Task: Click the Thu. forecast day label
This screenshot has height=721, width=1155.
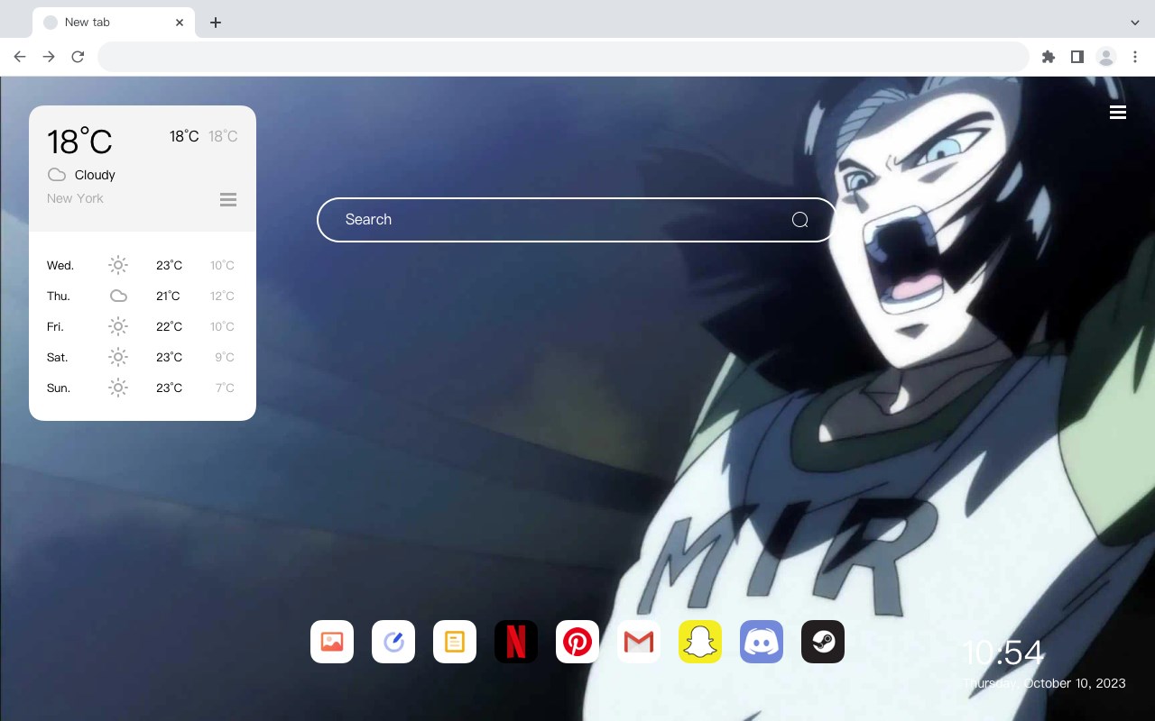Action: coord(59,297)
